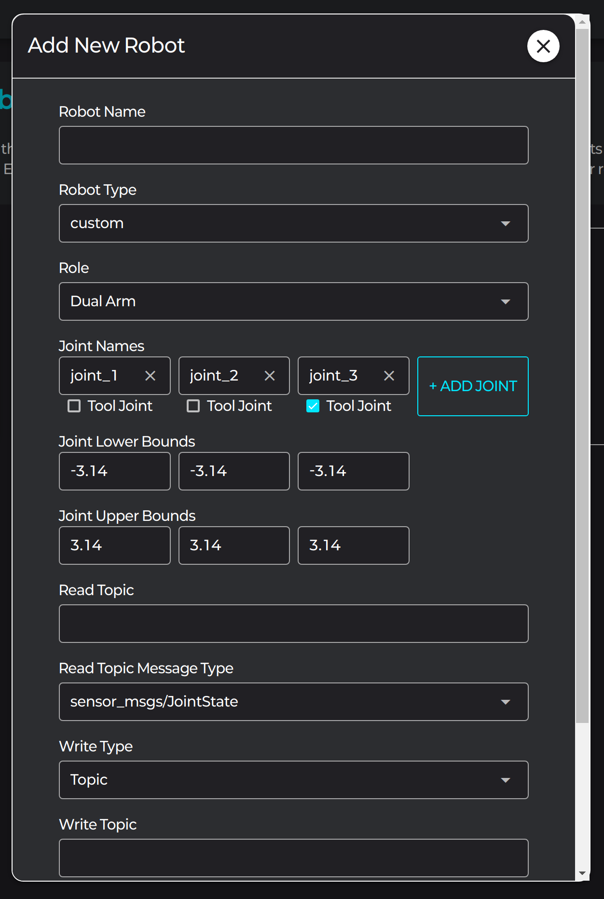
Task: Open Read Topic Message Type dropdown
Action: (293, 702)
